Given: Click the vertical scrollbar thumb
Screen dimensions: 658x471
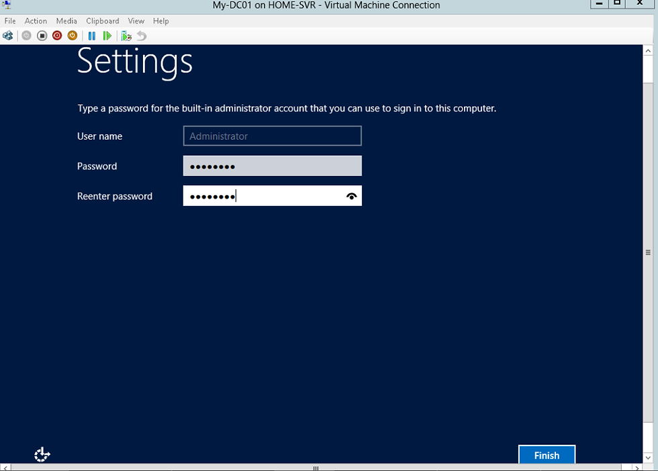Looking at the screenshot, I should (x=648, y=252).
